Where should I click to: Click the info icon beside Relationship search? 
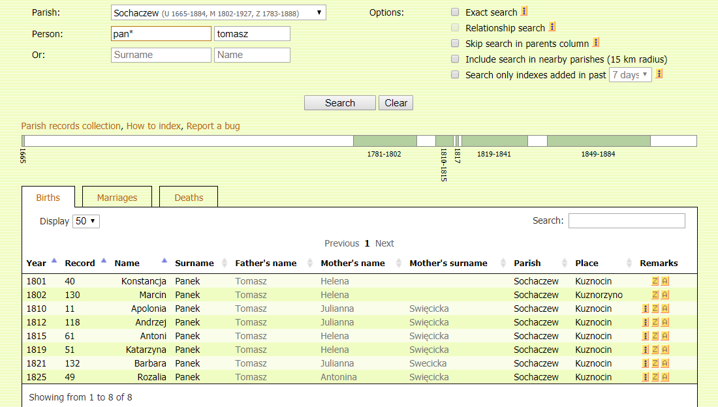click(x=552, y=27)
